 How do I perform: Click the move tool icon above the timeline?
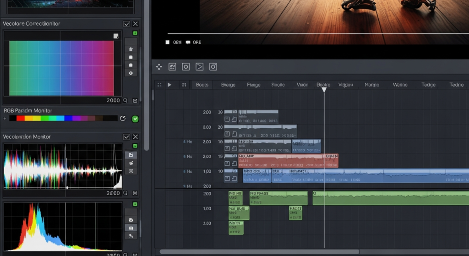(159, 67)
